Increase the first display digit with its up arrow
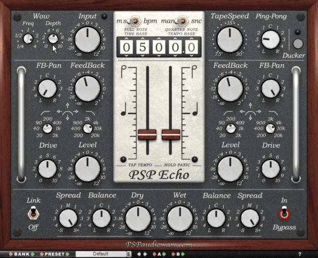The width and height of the screenshot is (318, 258). (x=126, y=38)
